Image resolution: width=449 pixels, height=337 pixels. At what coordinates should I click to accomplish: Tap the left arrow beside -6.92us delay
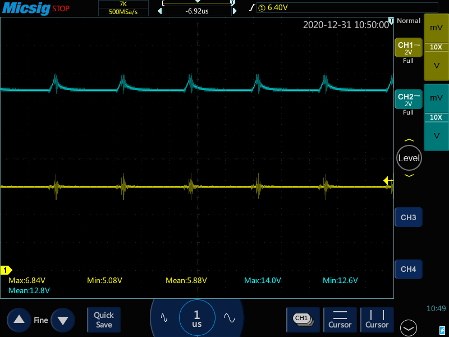pyautogui.click(x=160, y=11)
